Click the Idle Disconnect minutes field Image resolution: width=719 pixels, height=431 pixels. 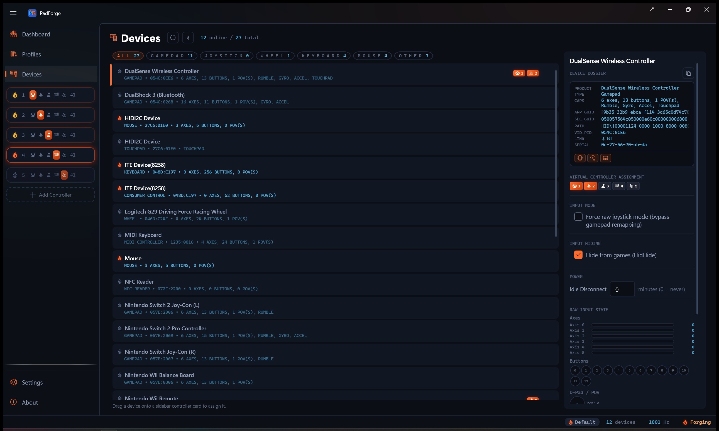[x=622, y=289]
